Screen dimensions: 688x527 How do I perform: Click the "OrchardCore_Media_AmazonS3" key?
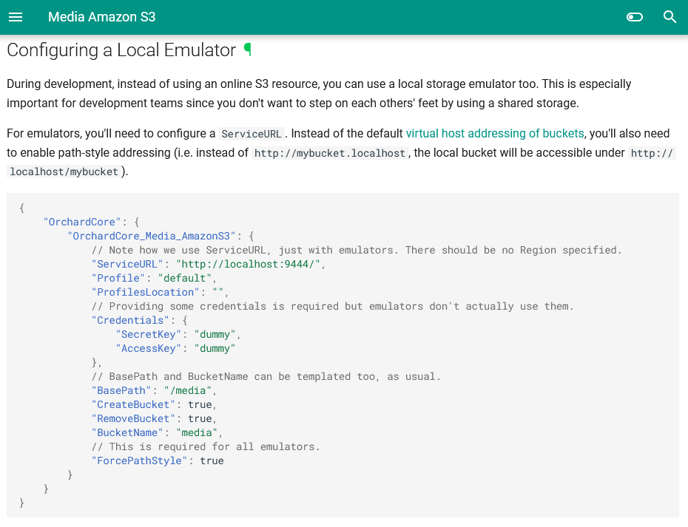click(x=152, y=236)
